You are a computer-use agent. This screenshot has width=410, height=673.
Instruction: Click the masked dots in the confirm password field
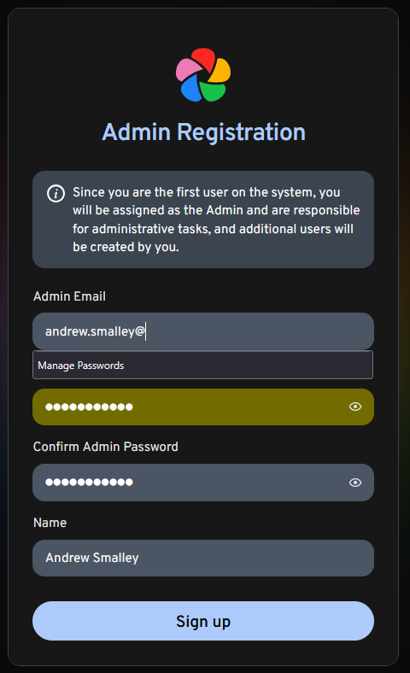point(90,482)
